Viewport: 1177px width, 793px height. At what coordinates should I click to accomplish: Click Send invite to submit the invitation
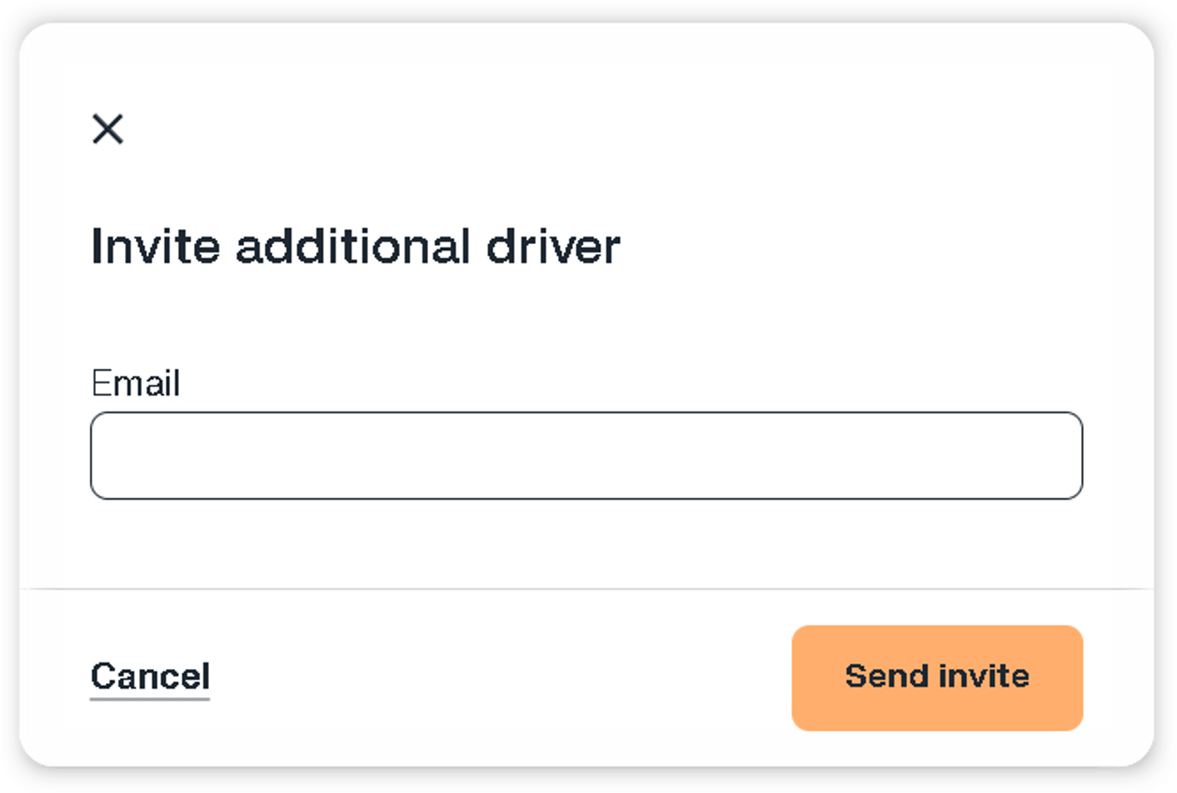936,676
